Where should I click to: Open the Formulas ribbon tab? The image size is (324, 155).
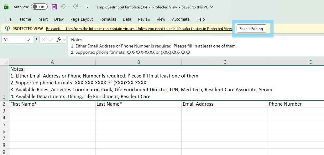[x=108, y=19]
